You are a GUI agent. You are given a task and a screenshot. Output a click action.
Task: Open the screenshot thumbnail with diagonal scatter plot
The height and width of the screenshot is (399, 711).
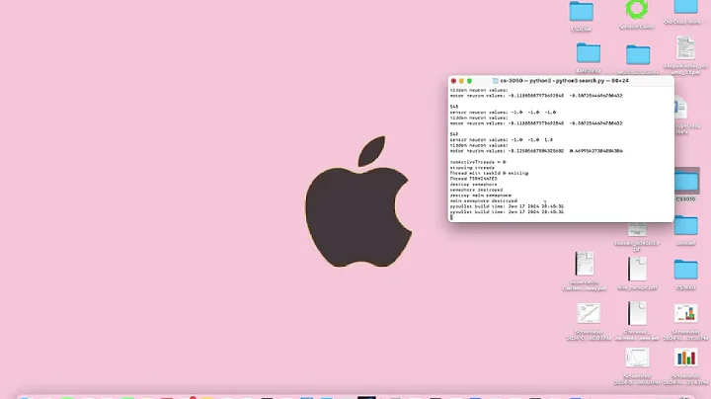589,313
